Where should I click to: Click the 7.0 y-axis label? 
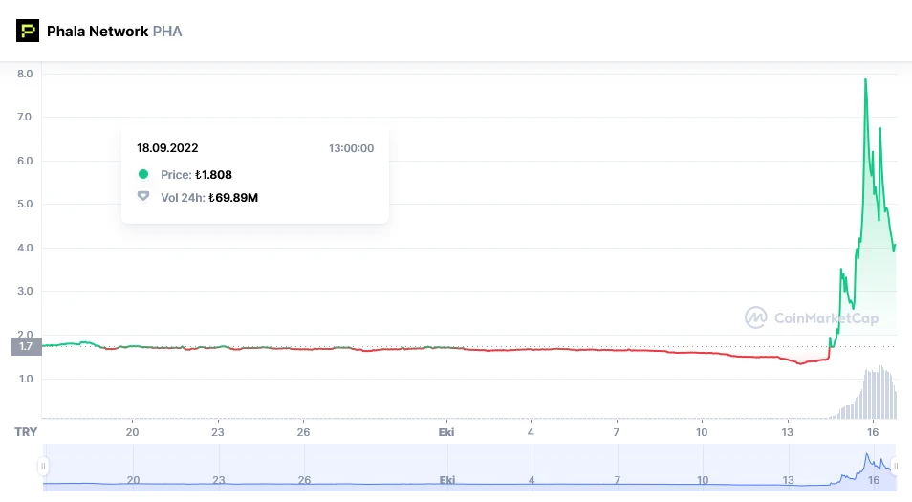pyautogui.click(x=25, y=117)
